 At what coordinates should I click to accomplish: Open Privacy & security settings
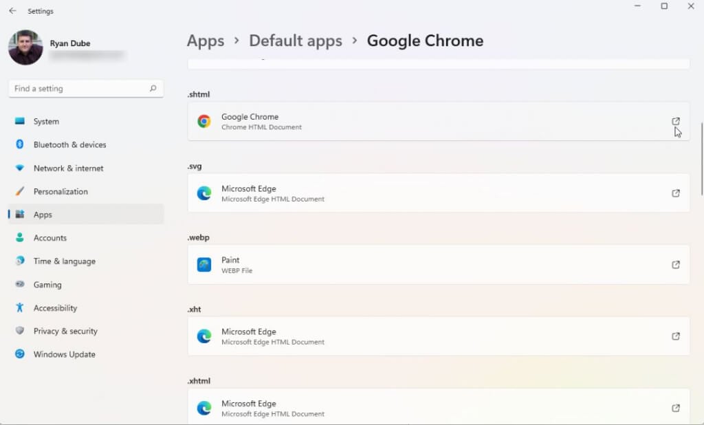pyautogui.click(x=65, y=331)
